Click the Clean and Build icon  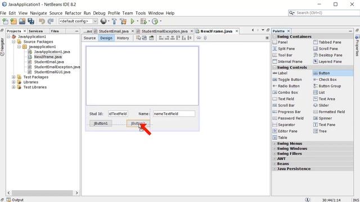(x=123, y=21)
